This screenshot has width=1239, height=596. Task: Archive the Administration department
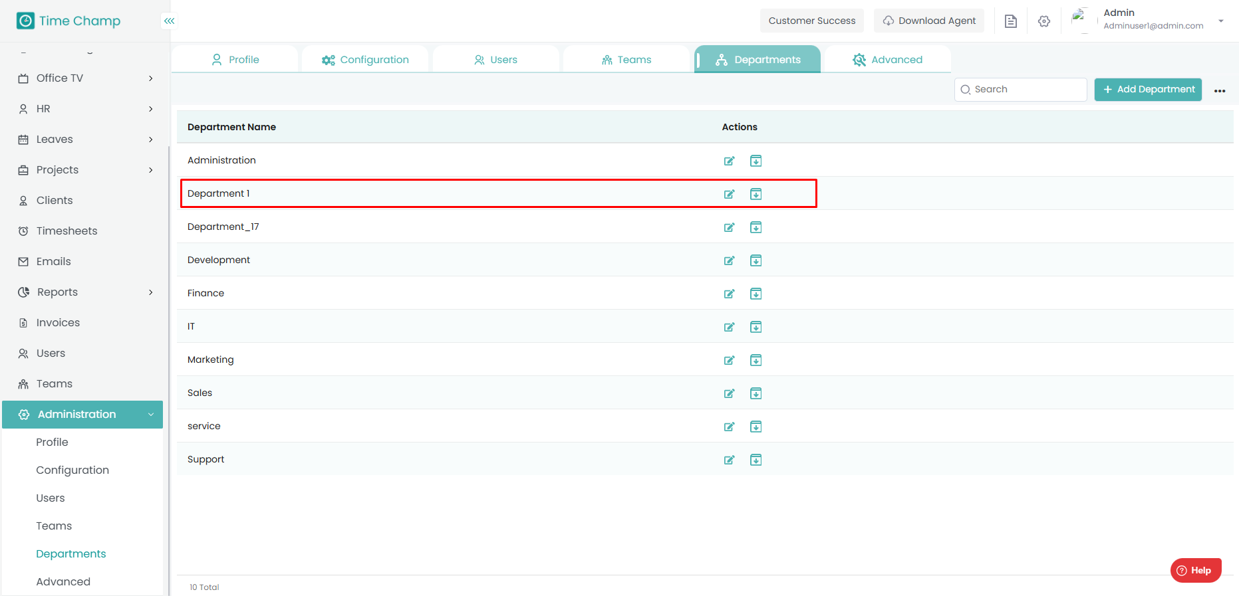756,161
